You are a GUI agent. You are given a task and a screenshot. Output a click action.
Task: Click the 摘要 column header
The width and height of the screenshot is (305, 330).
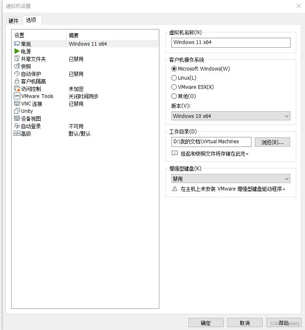(x=73, y=35)
